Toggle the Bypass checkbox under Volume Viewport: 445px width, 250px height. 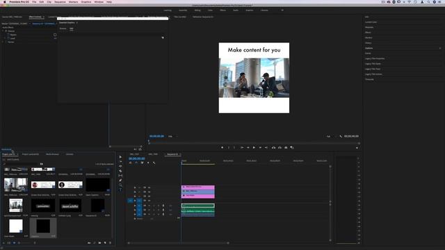(x=55, y=35)
